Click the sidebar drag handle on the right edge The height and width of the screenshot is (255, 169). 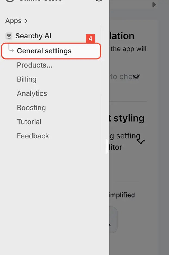click(107, 146)
